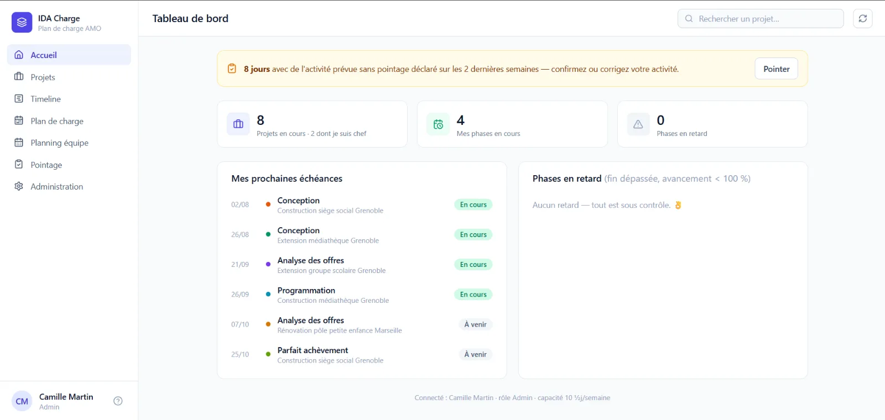Go to the Timeline page

click(69, 98)
